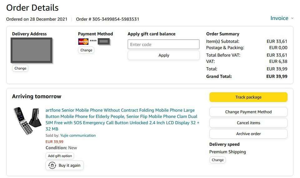Click Add gift option
This screenshot has width=300, height=178.
(60, 156)
